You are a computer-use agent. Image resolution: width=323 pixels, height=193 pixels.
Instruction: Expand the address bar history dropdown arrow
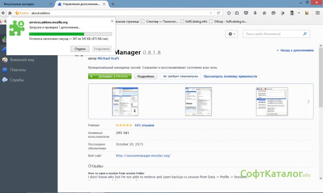point(211,13)
